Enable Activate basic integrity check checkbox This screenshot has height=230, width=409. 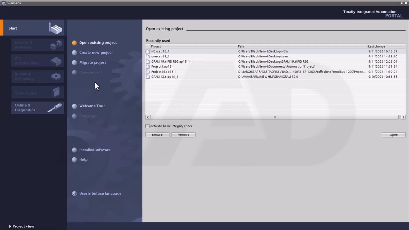click(x=148, y=126)
